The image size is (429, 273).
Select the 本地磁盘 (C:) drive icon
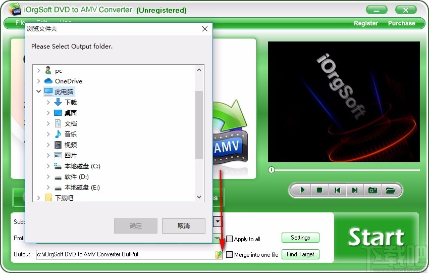[x=58, y=166]
